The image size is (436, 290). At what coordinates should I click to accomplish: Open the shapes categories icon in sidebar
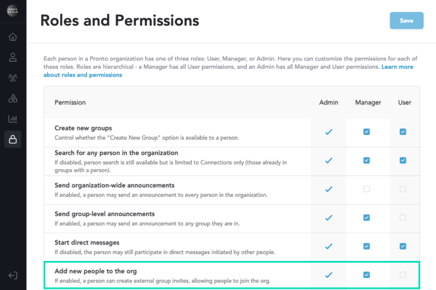(13, 98)
